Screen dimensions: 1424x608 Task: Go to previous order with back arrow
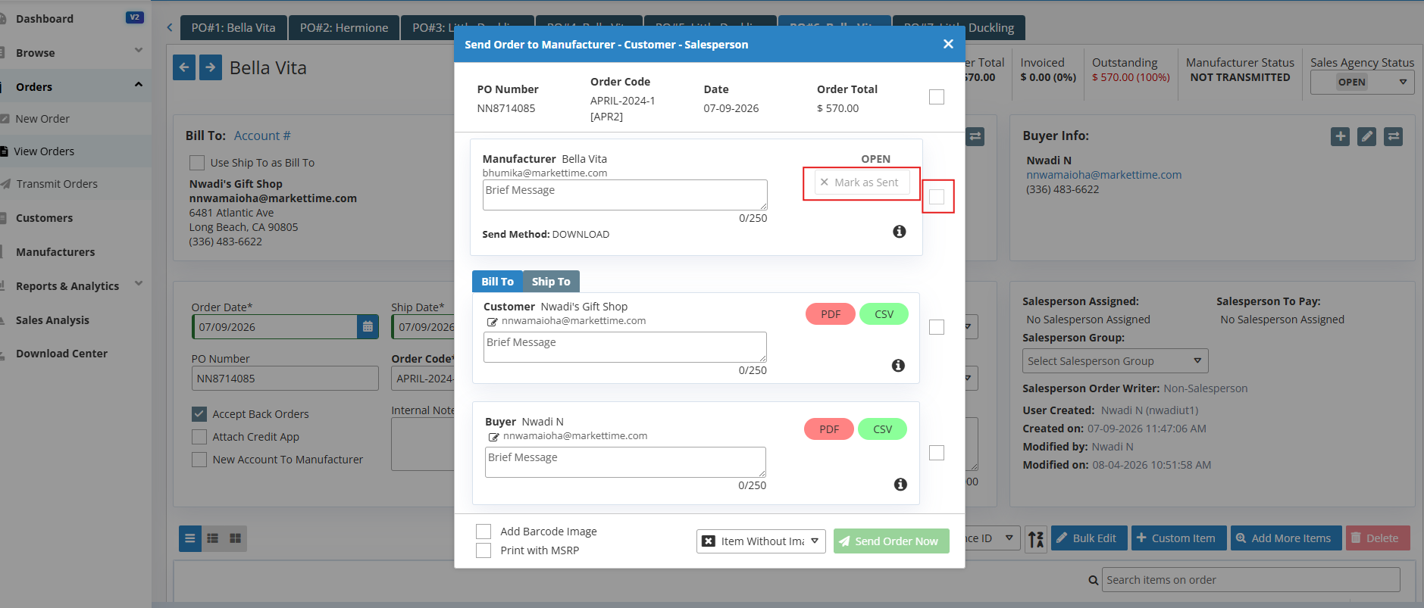pos(184,67)
